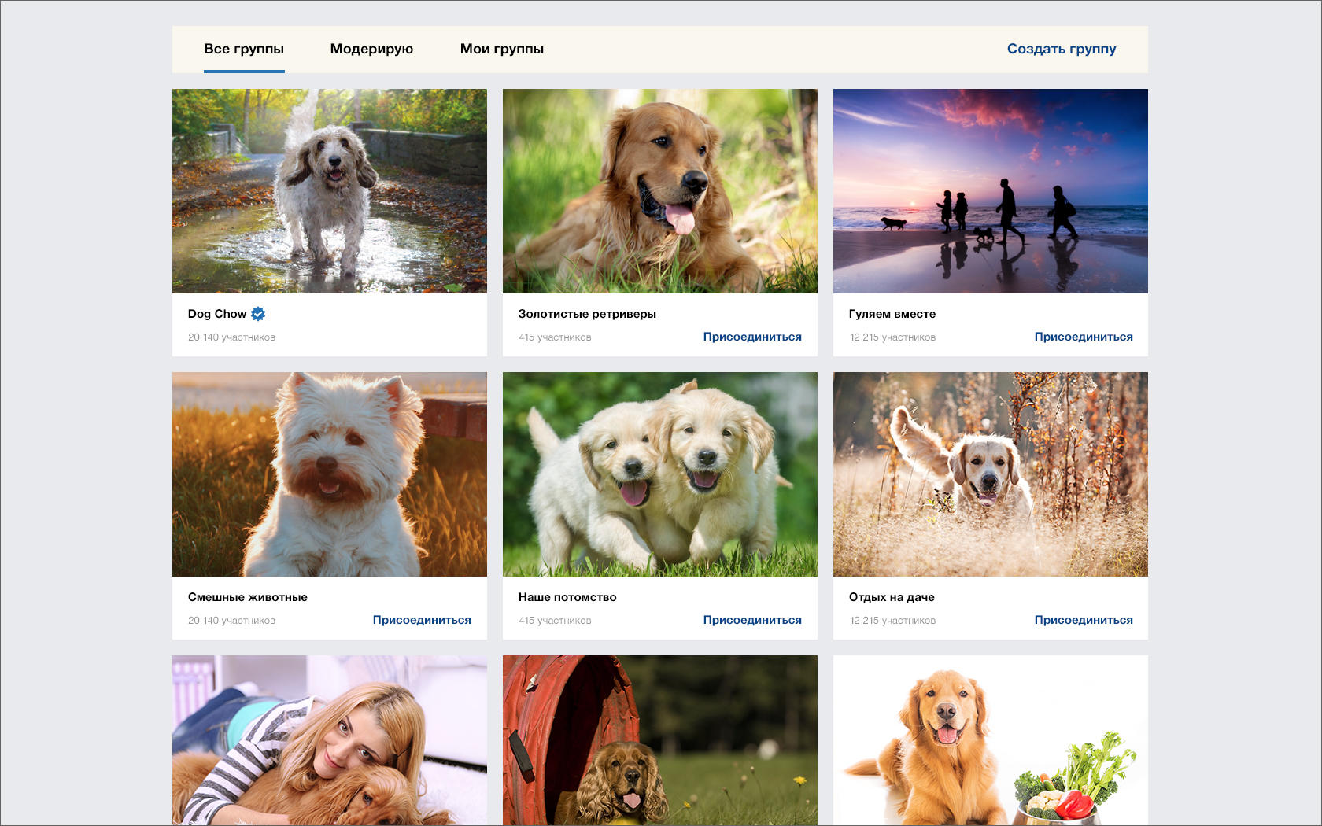Click the member count under Отдых на даче
This screenshot has width=1322, height=826.
point(892,621)
